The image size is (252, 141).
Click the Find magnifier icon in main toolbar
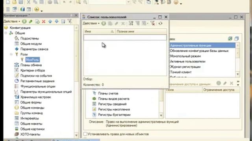78,2
